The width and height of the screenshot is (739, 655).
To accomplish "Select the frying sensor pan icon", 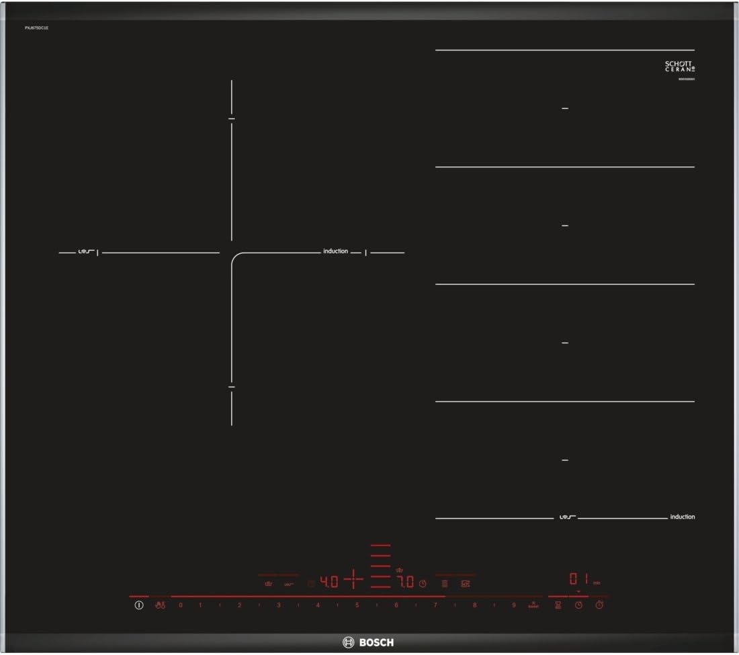I will pos(267,582).
